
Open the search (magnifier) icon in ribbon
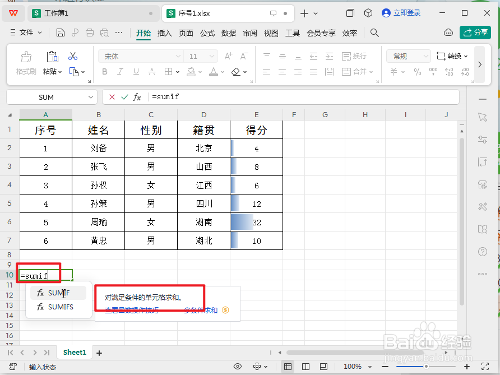click(374, 33)
